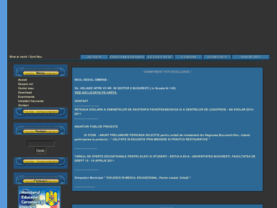
Task: Click the Ministerul Educației partner banner
Action: (x=39, y=197)
